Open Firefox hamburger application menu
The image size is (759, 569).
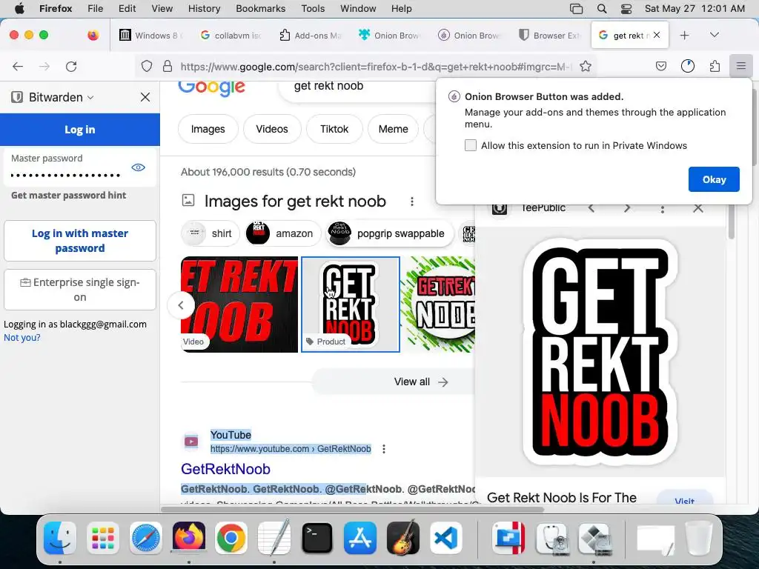(741, 66)
